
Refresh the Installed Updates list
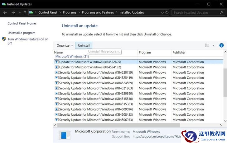click(x=167, y=13)
